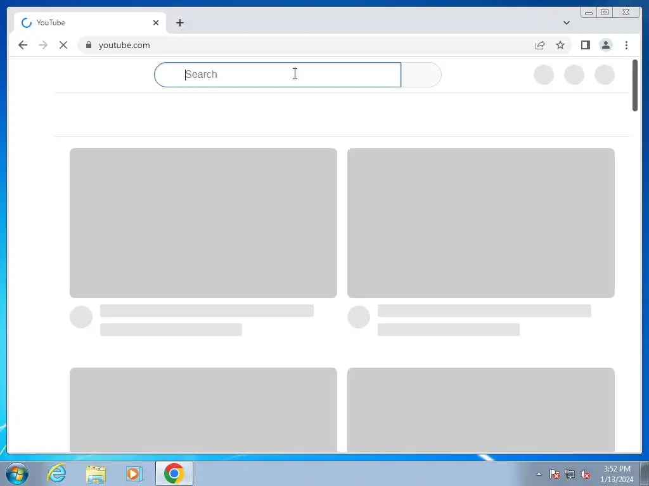Launch Internet Explorer from the taskbar

point(56,473)
